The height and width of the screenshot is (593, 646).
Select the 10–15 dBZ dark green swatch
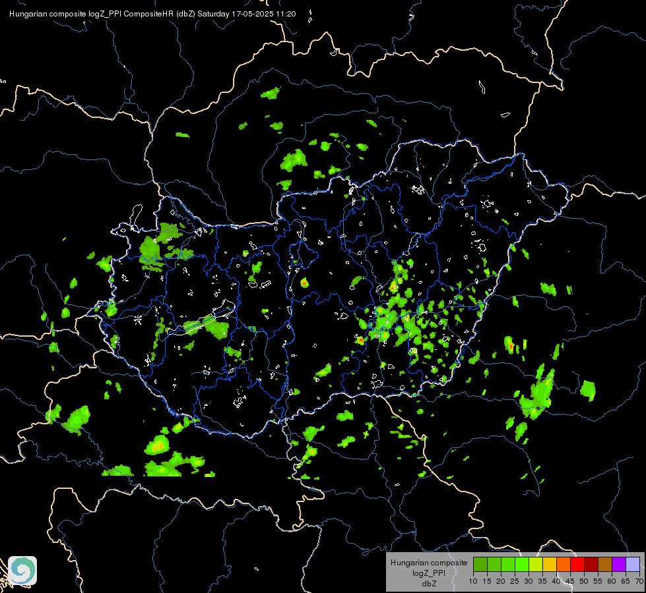click(x=480, y=564)
